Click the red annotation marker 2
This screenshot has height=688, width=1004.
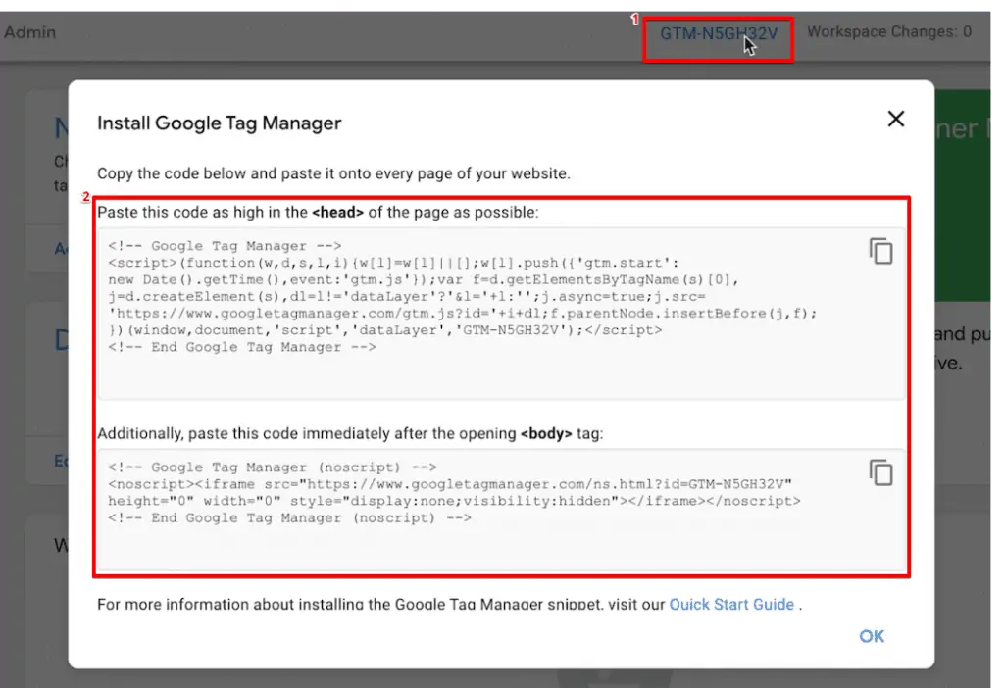[88, 196]
